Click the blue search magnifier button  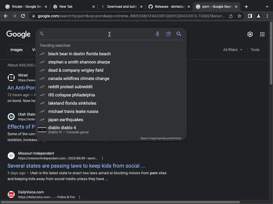click(179, 34)
